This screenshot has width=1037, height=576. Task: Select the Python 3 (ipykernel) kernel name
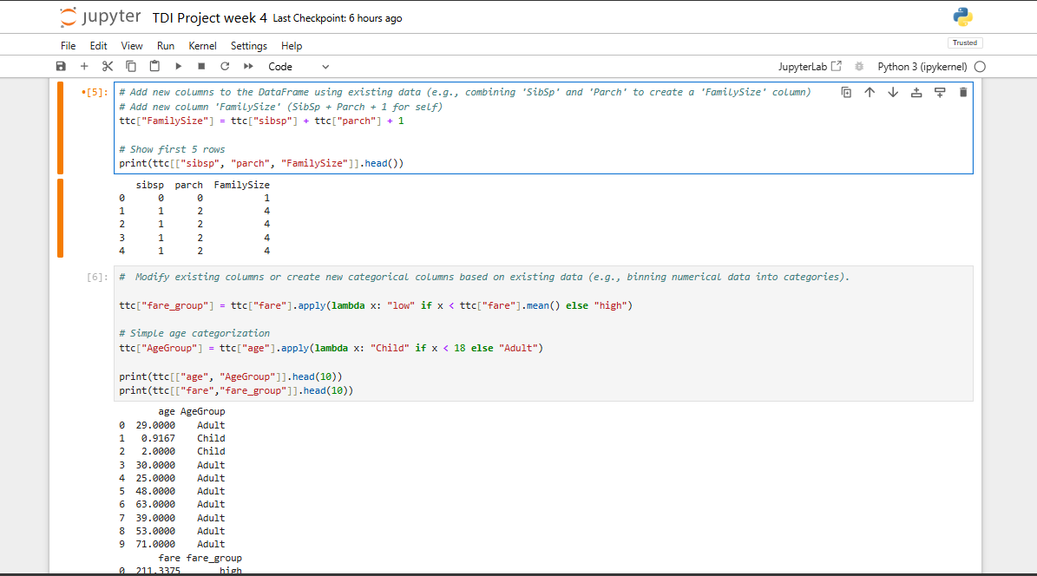[x=922, y=67]
